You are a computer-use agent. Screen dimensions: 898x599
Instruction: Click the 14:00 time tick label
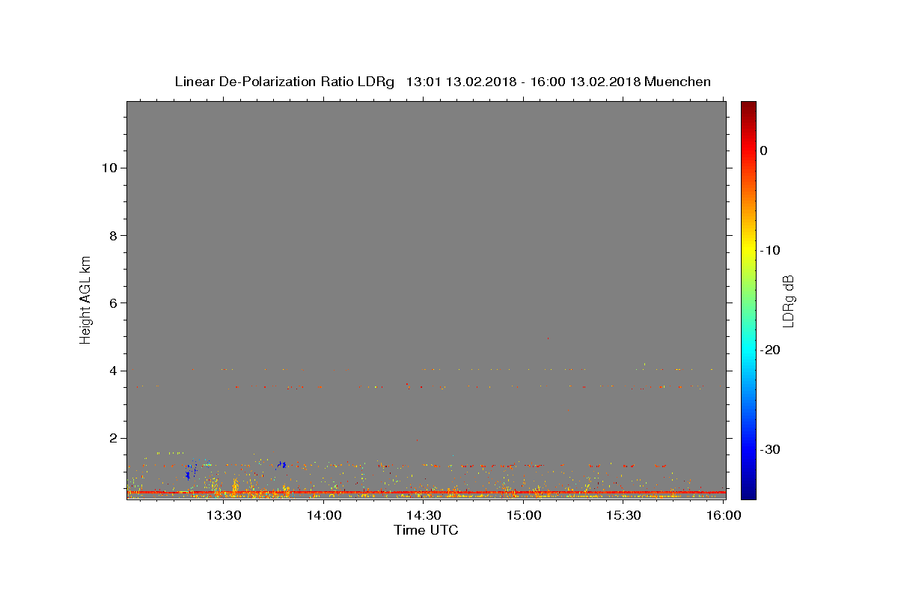325,515
